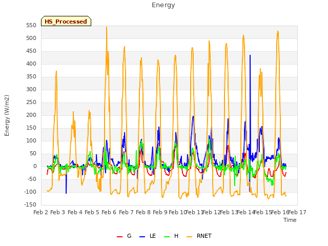Click the Feb 4 x-axis label
The height and width of the screenshot is (246, 328).
(75, 212)
